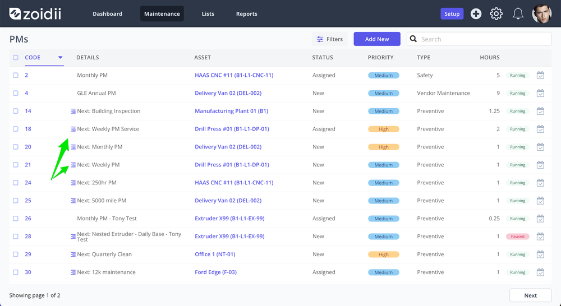Viewport: 561px width, 306px height.
Task: Open calendar icon for PM 30 row
Action: (540, 272)
